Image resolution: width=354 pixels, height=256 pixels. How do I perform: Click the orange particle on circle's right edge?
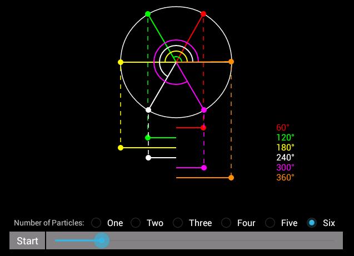(231, 62)
